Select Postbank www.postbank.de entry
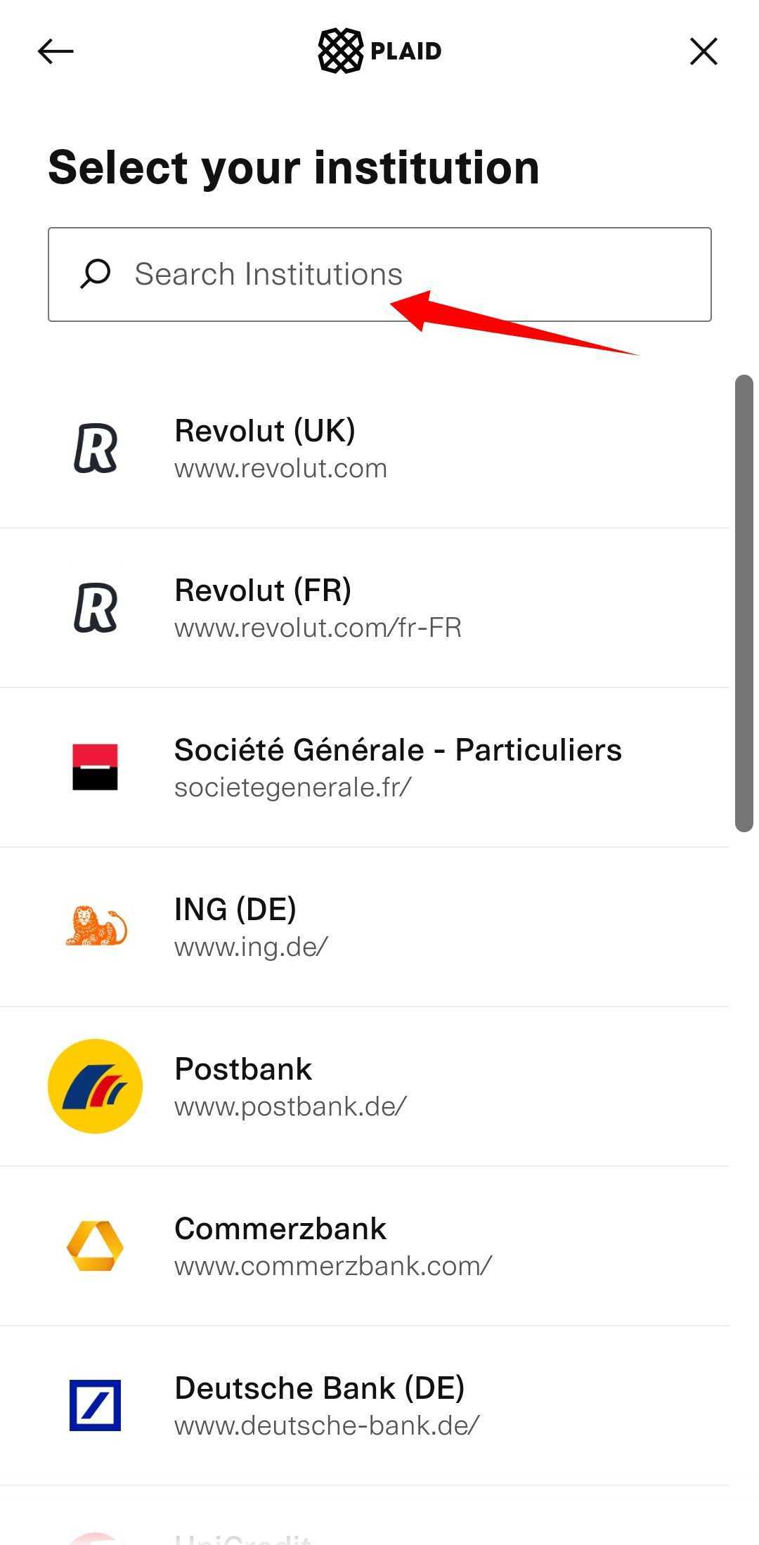This screenshot has width=759, height=1545. (365, 1087)
